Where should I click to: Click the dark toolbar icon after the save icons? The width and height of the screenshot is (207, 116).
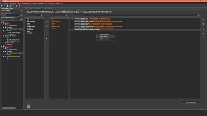coord(14,6)
